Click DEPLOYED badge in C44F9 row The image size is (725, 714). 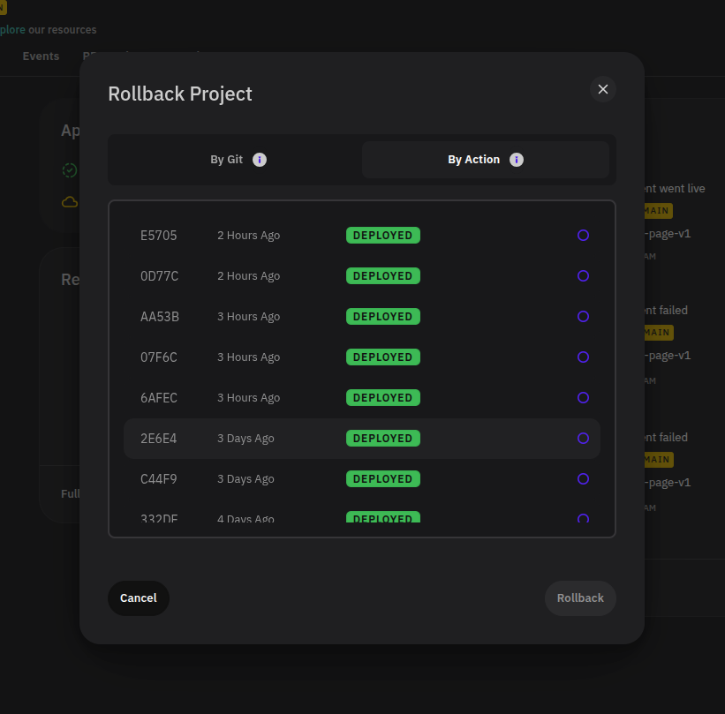point(383,478)
